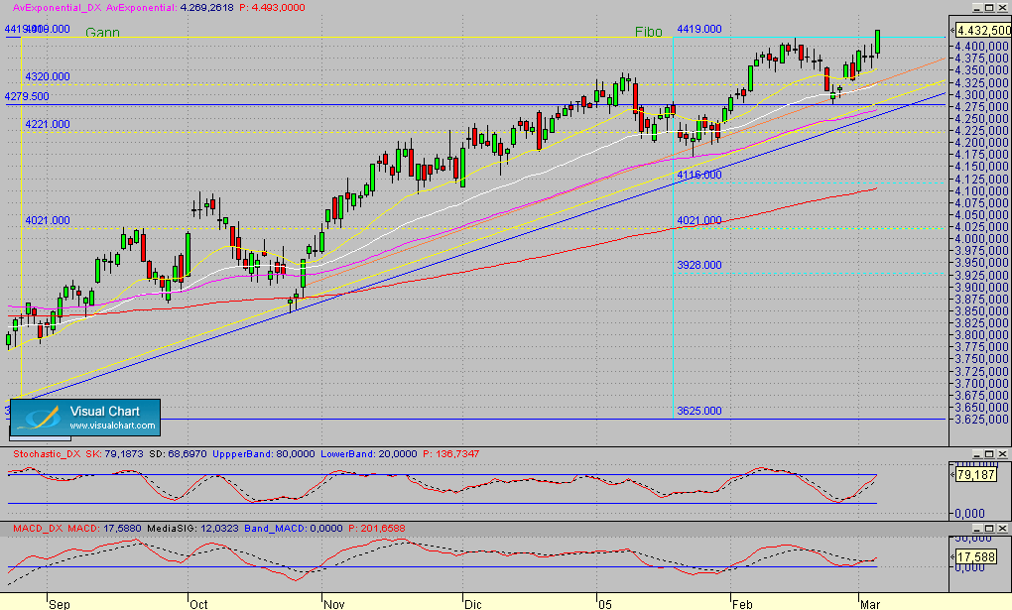Click the 4221.000 level label
Viewport: 1012px width, 610px height.
47,125
